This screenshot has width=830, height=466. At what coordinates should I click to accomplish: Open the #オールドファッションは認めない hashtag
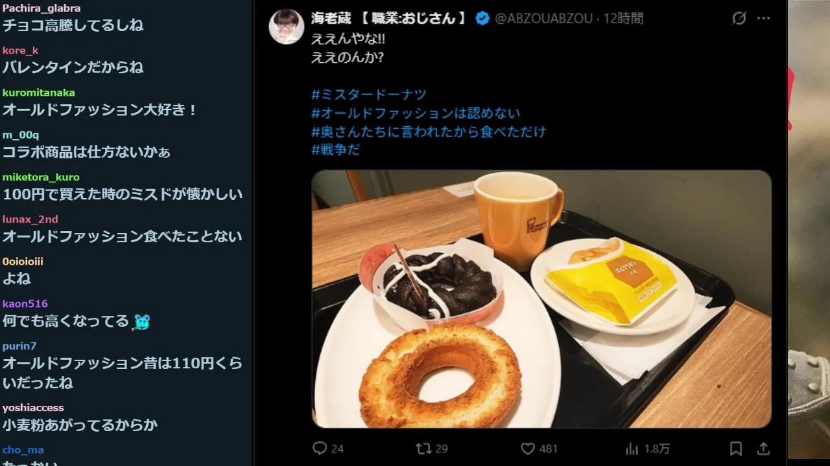point(416,113)
